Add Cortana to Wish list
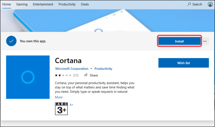 click(183, 63)
